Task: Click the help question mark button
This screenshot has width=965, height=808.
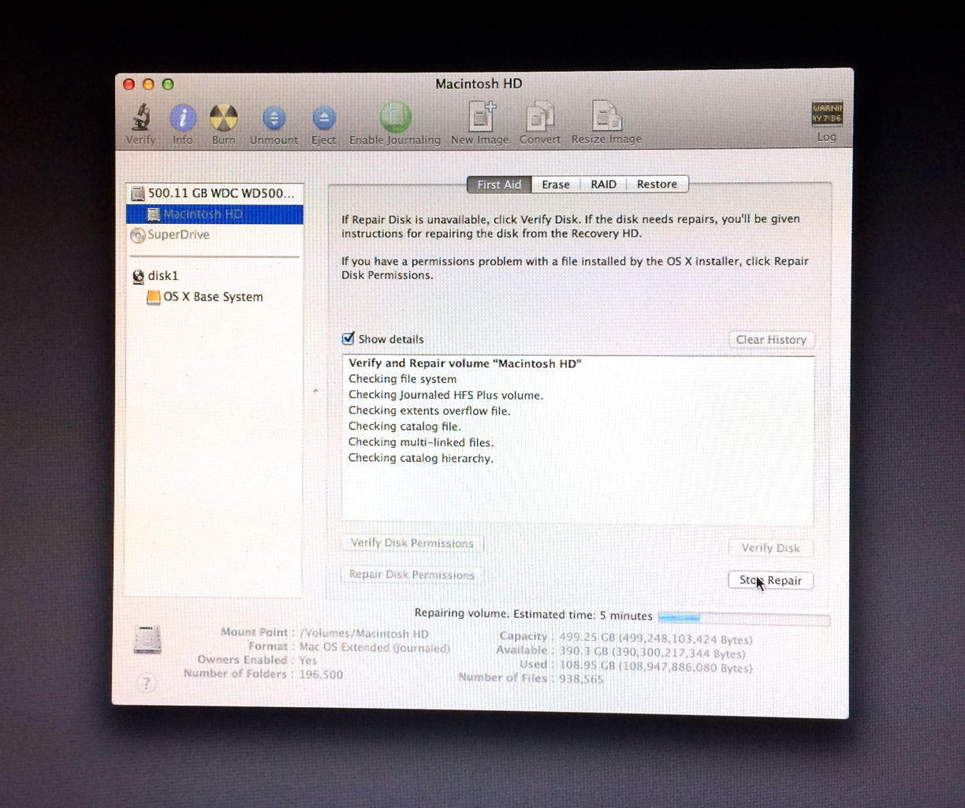Action: pos(146,683)
